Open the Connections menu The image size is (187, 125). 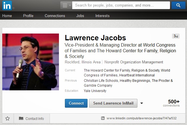pyautogui.click(x=55, y=16)
